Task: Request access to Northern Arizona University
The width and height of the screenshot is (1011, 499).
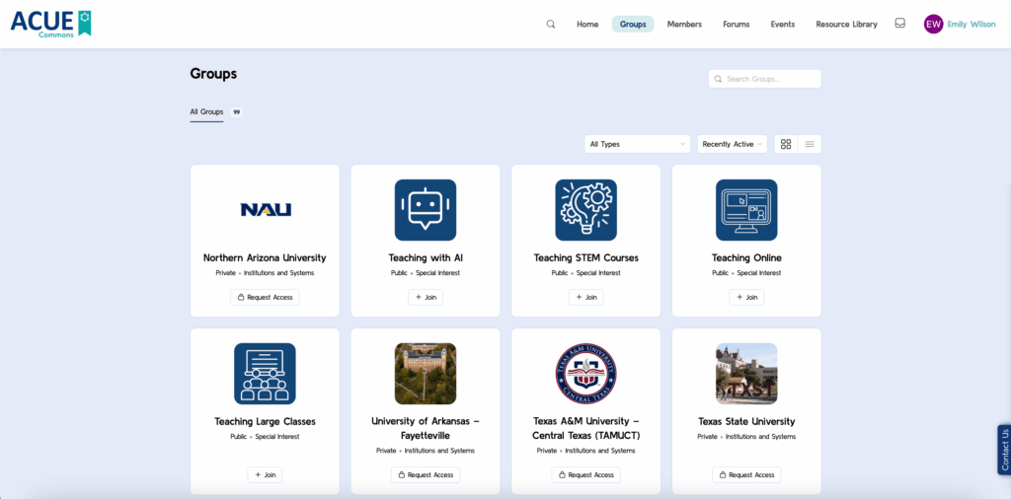Action: pos(265,298)
